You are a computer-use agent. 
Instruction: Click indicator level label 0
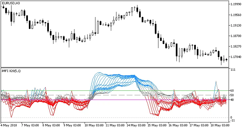click(231, 118)
